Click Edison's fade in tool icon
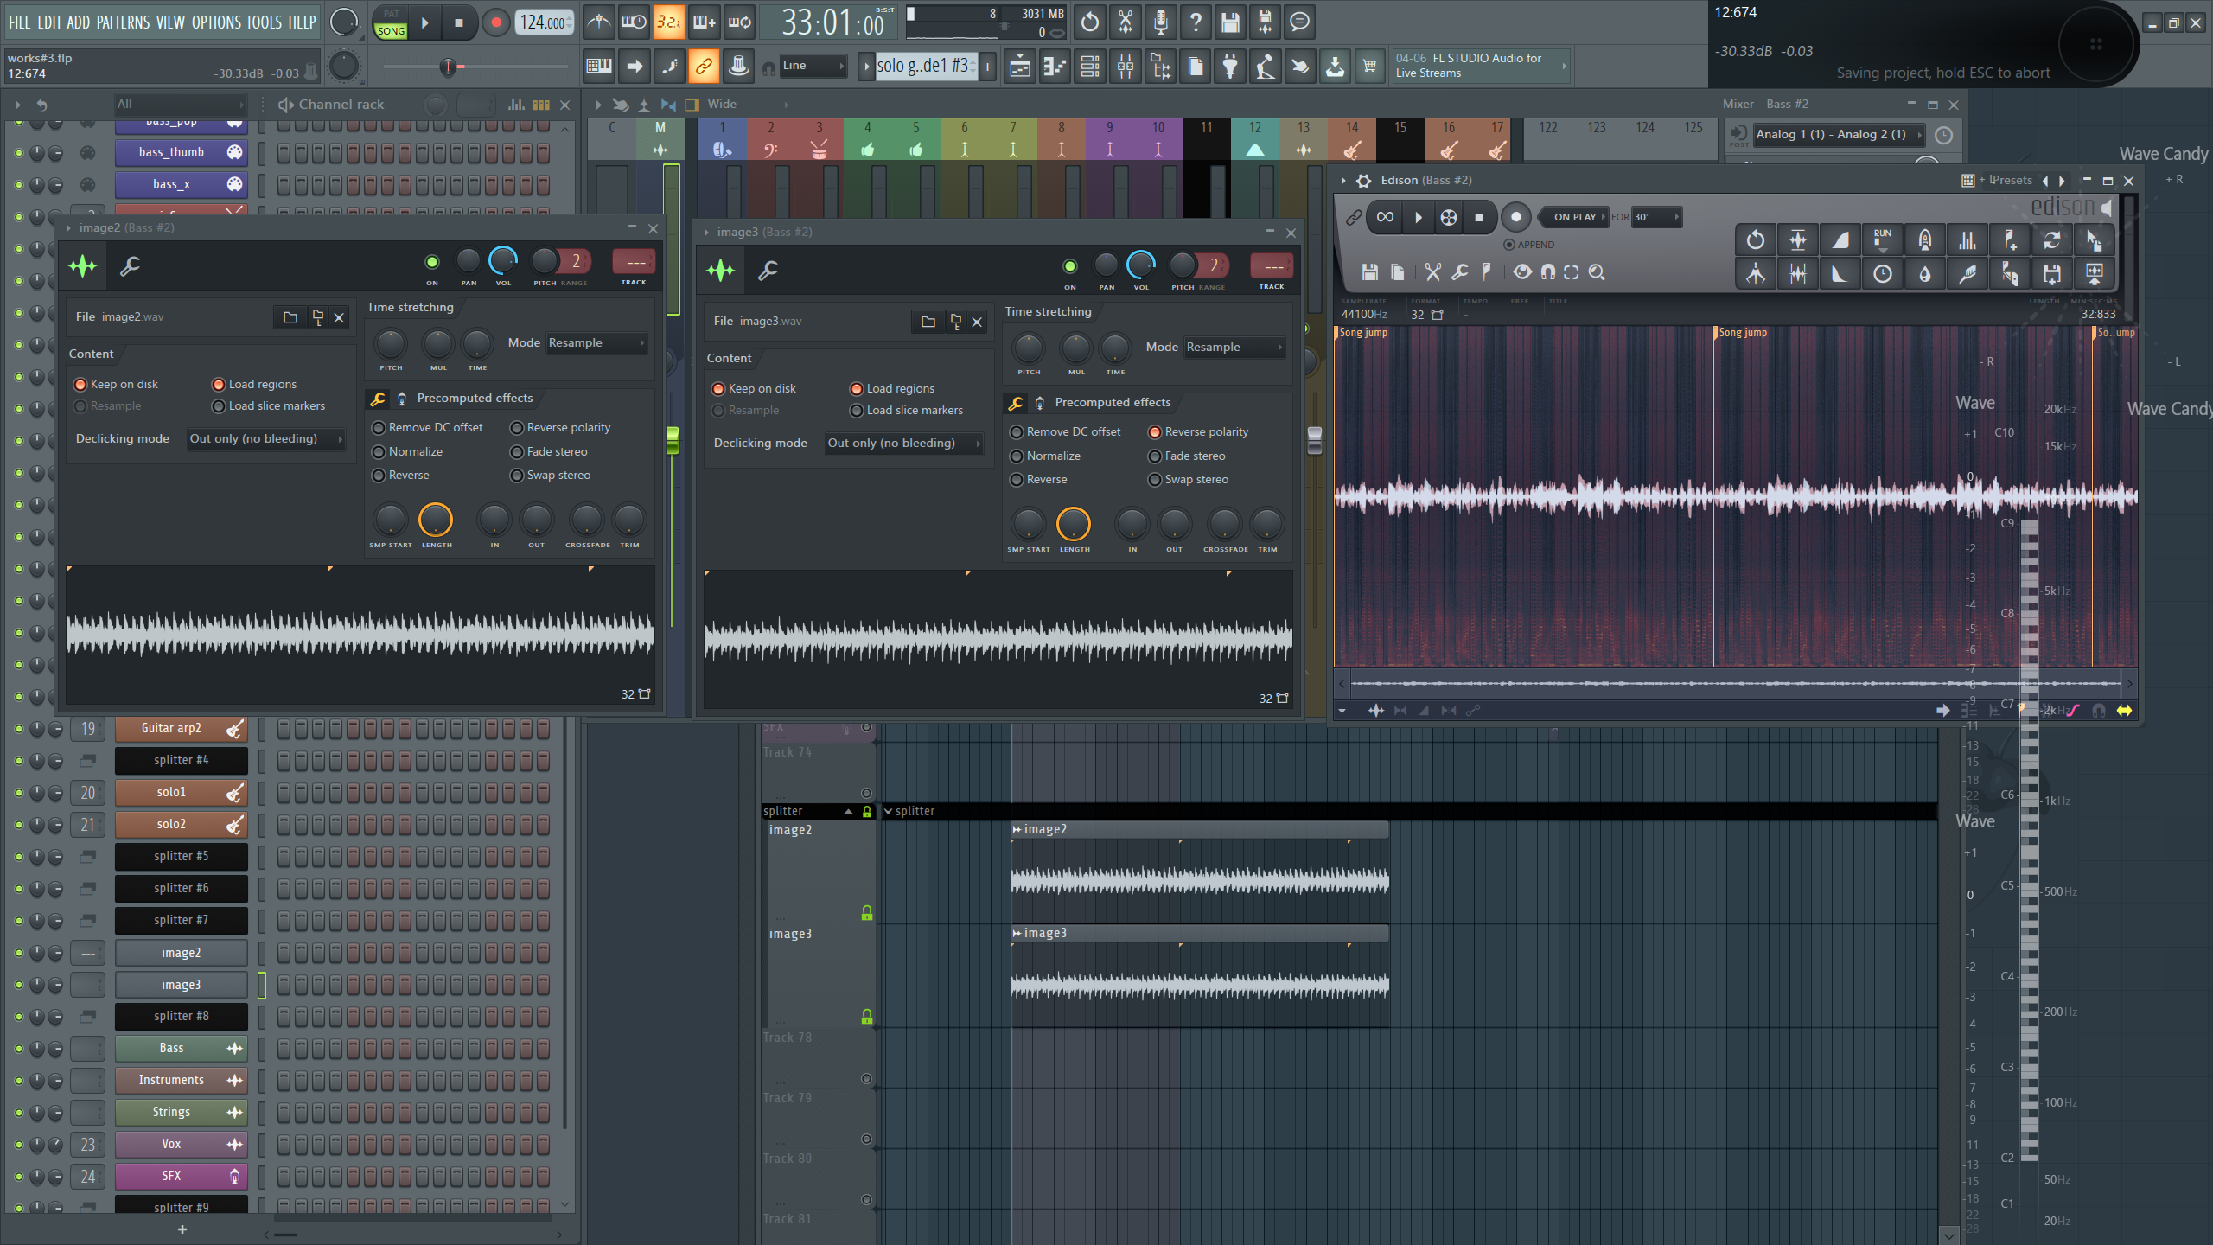The image size is (2213, 1245). (1840, 239)
